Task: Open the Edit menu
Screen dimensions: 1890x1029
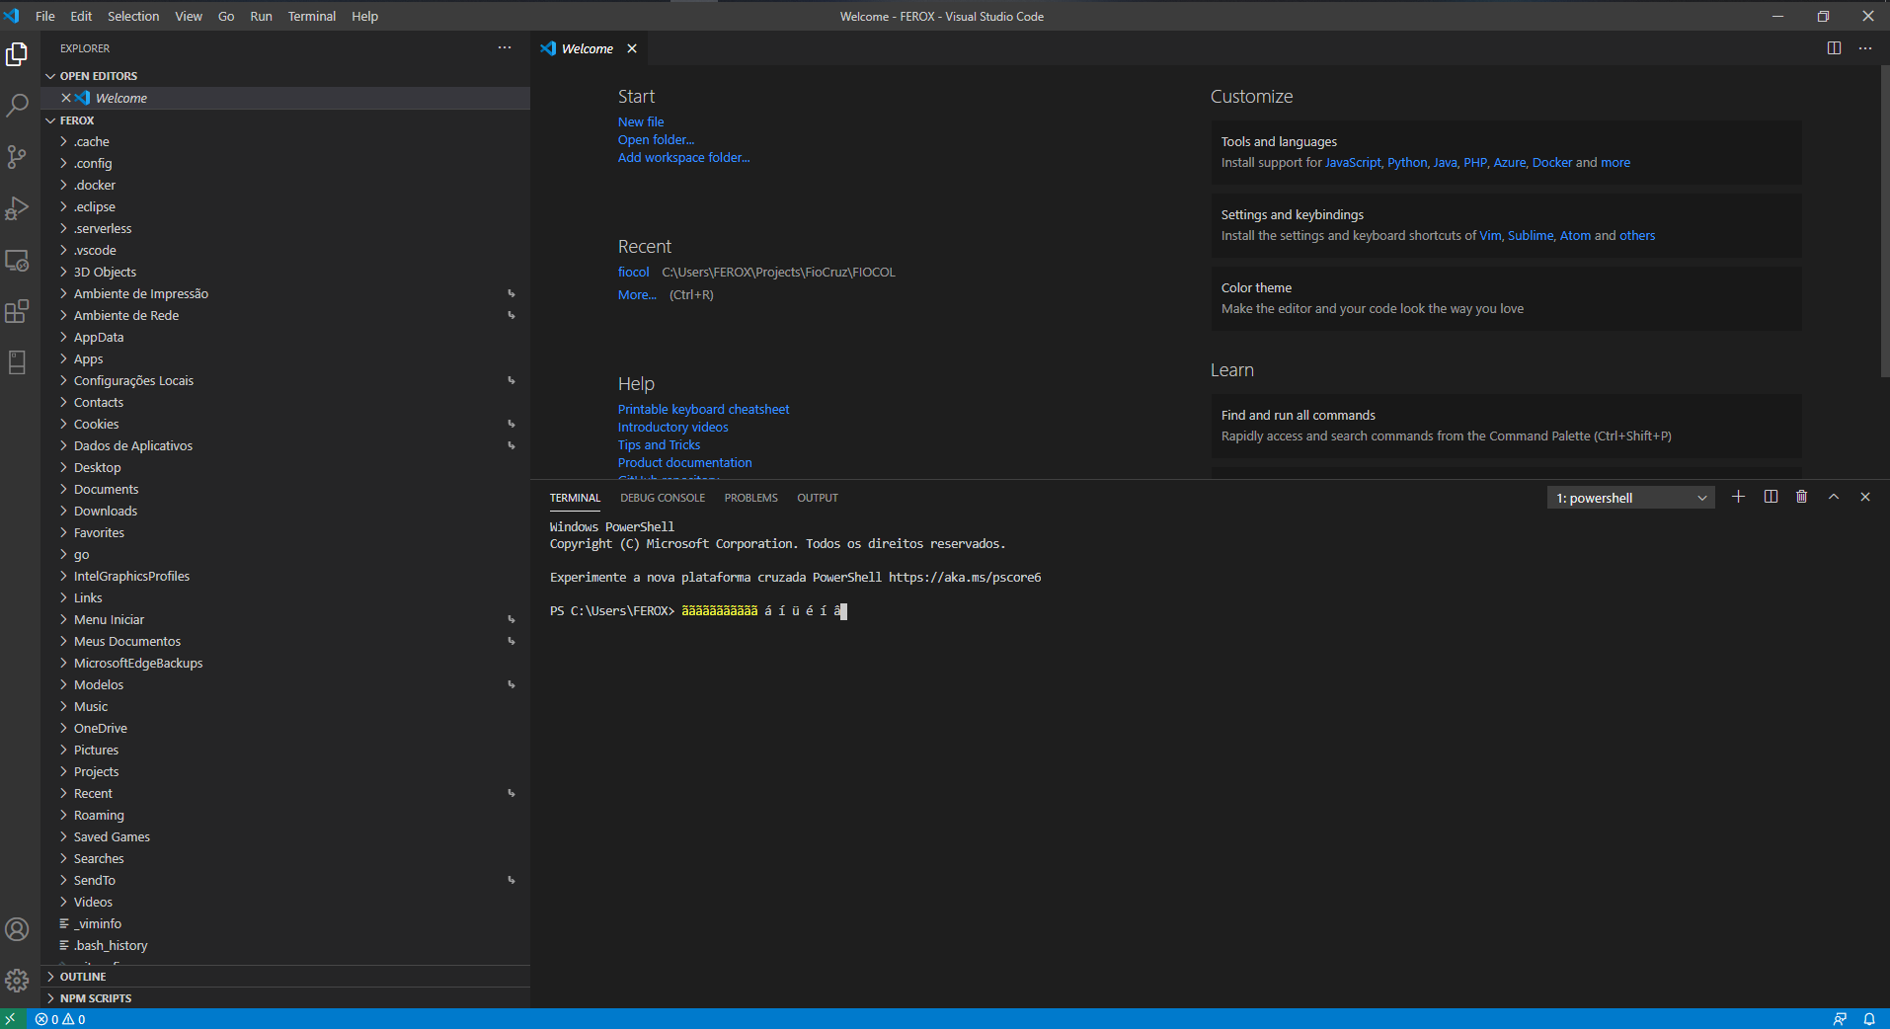Action: pos(81,16)
